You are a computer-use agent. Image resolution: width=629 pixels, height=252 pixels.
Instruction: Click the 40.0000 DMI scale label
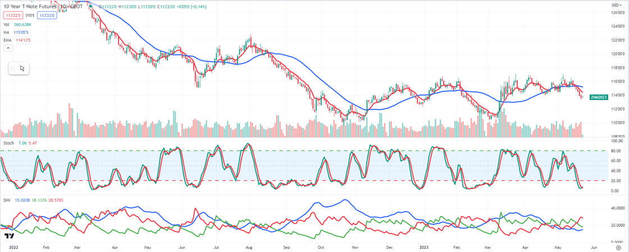point(617,208)
